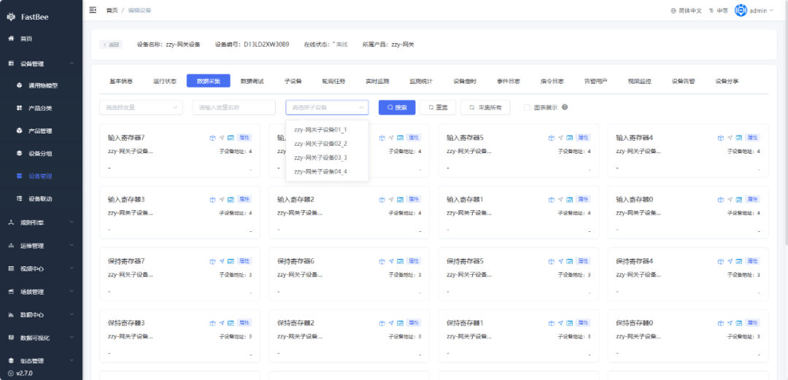Click the send icon on the 保持寄存器4 card

click(730, 261)
